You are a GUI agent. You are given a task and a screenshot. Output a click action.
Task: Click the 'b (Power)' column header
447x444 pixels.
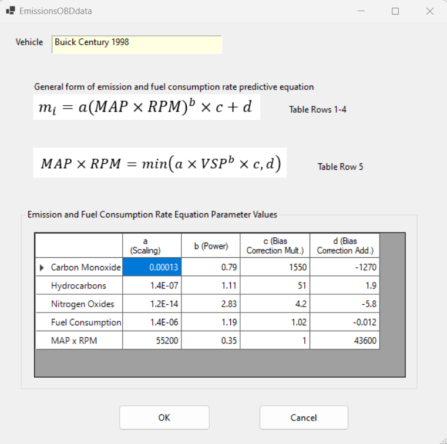211,245
